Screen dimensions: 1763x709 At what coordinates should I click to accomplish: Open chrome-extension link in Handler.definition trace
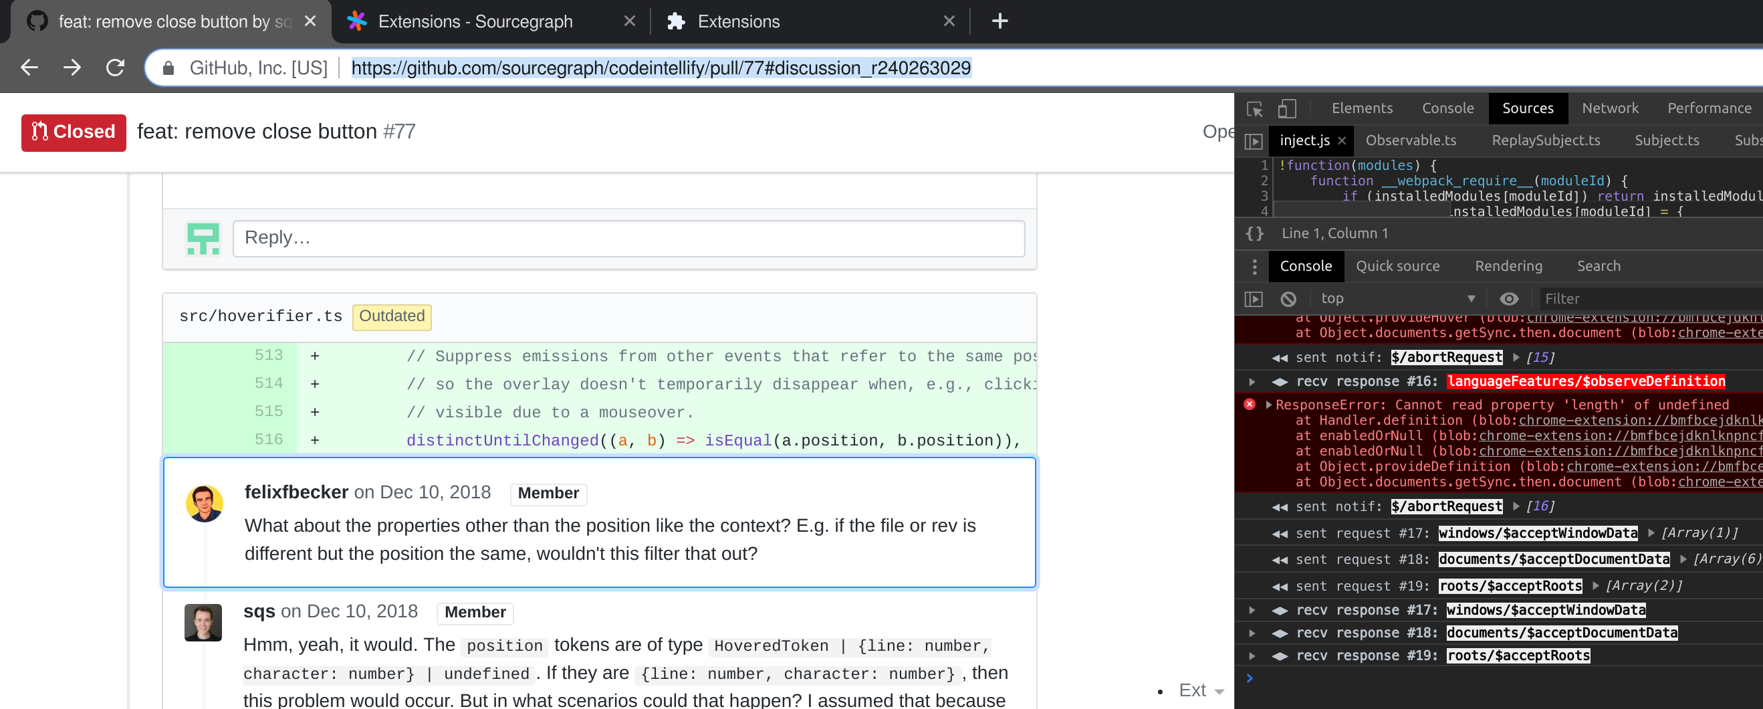[1641, 421]
